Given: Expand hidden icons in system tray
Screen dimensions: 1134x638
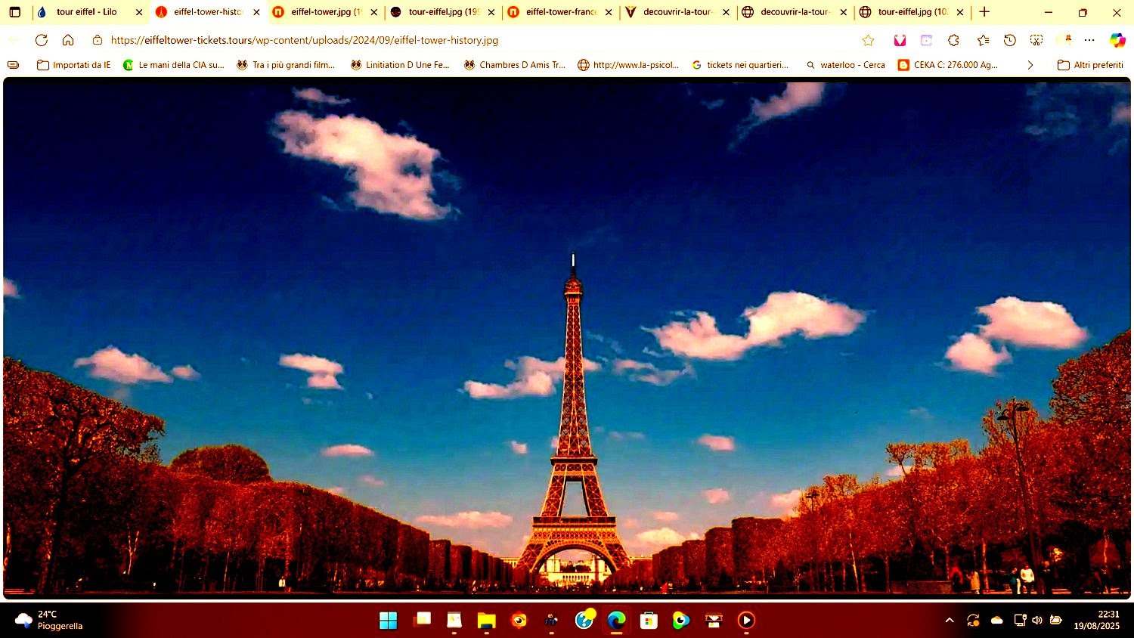Looking at the screenshot, I should [950, 620].
